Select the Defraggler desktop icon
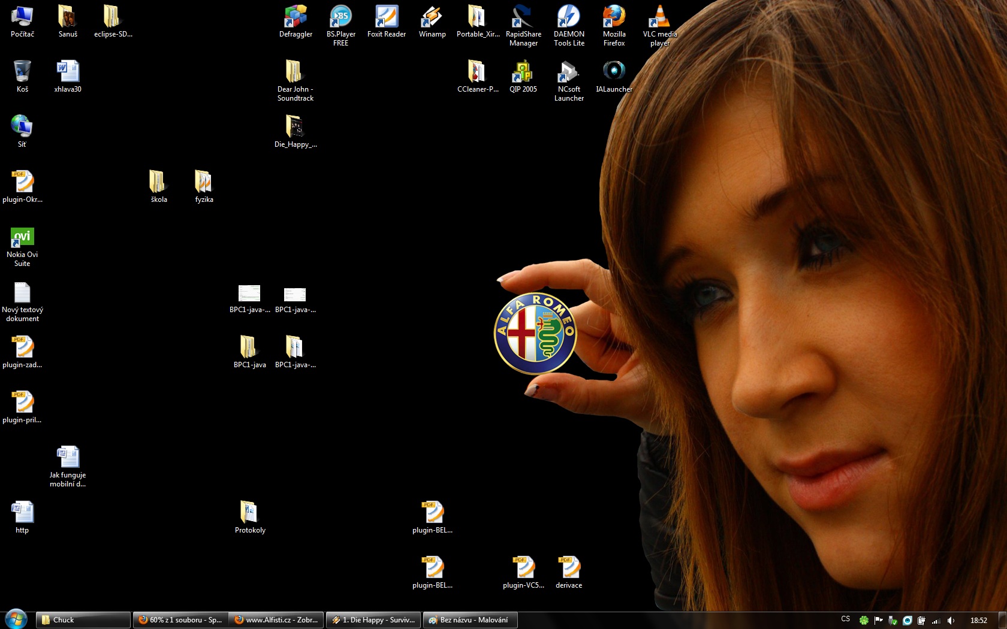Screen dimensions: 1007x629 point(296,18)
